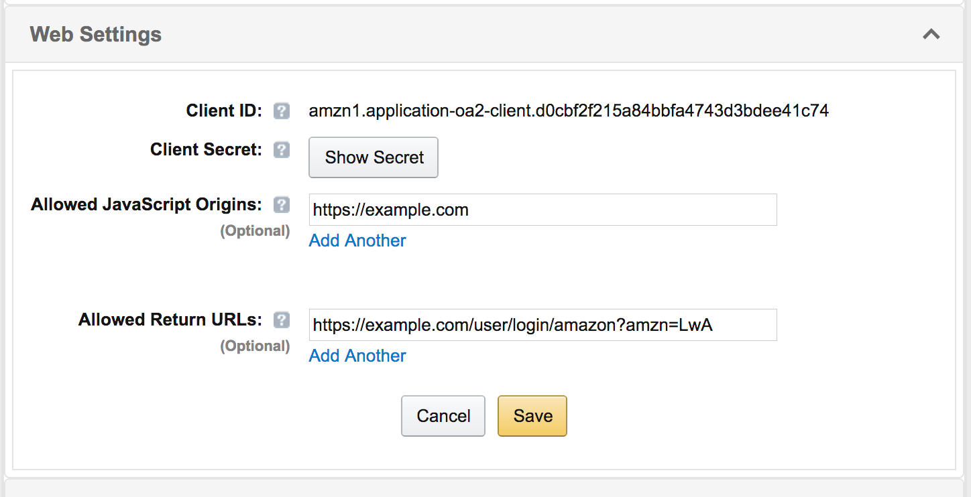Click the Allowed JavaScript Origins label
The width and height of the screenshot is (971, 497).
146,204
